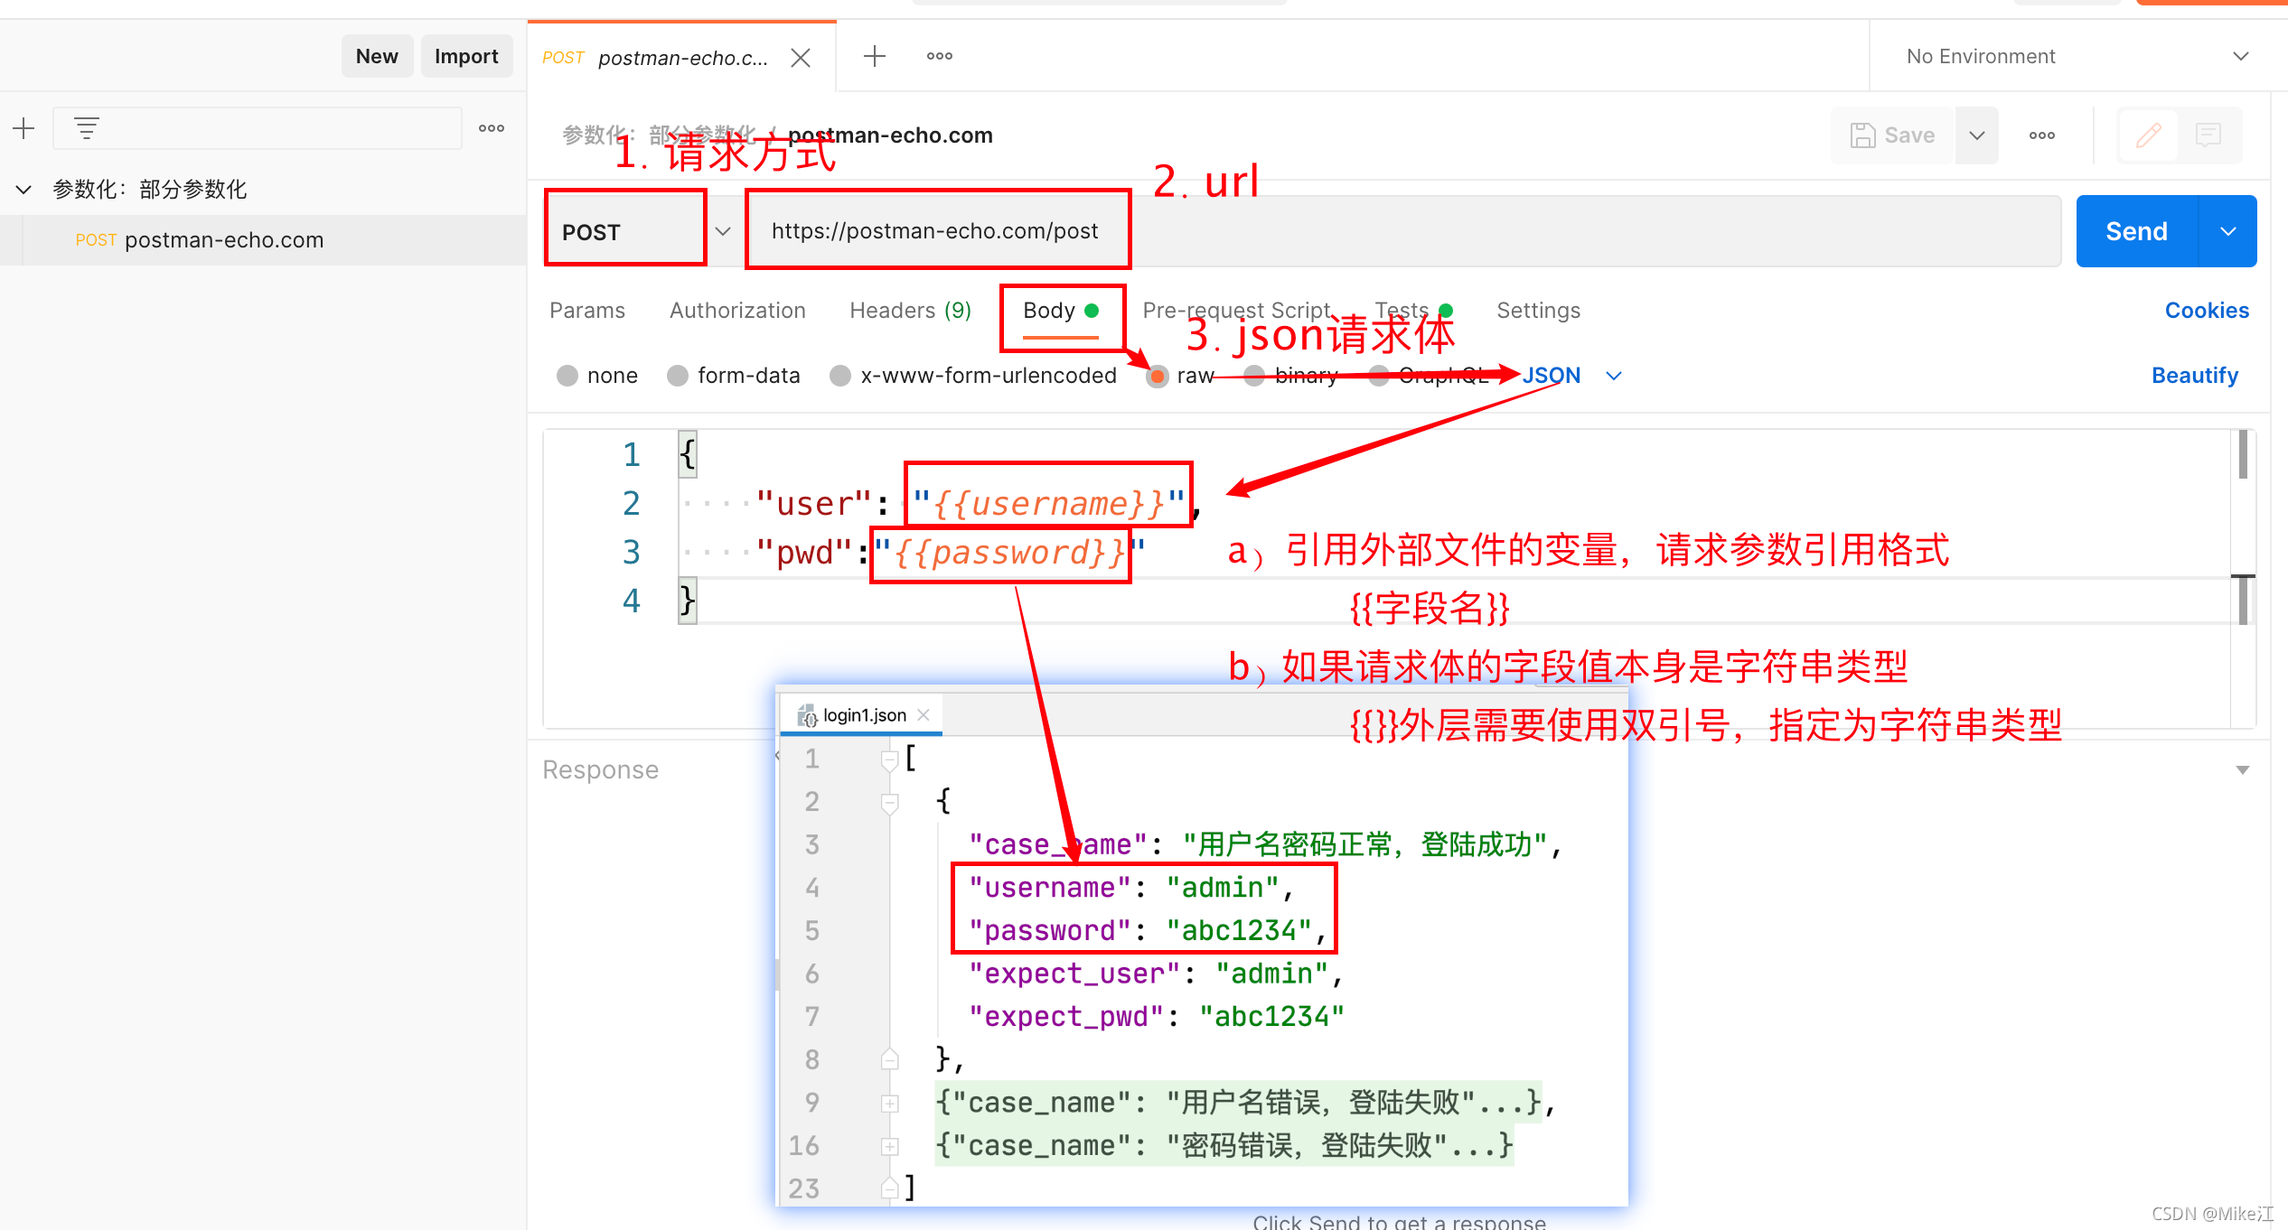Viewport: 2288px width, 1230px height.
Task: Open request three-dot menu next to Save
Action: [2042, 135]
